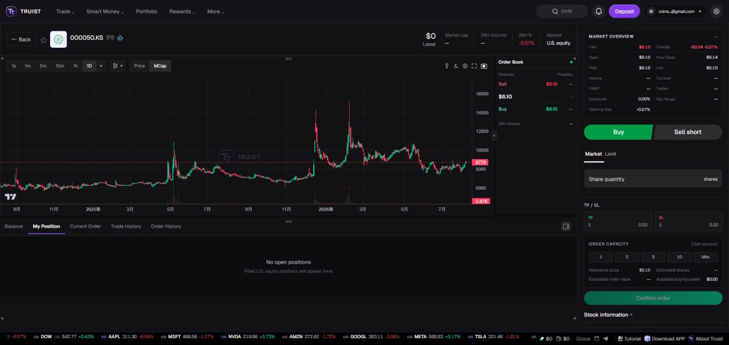729x345 pixels.
Task: Switch the chart to Price view
Action: (140, 66)
